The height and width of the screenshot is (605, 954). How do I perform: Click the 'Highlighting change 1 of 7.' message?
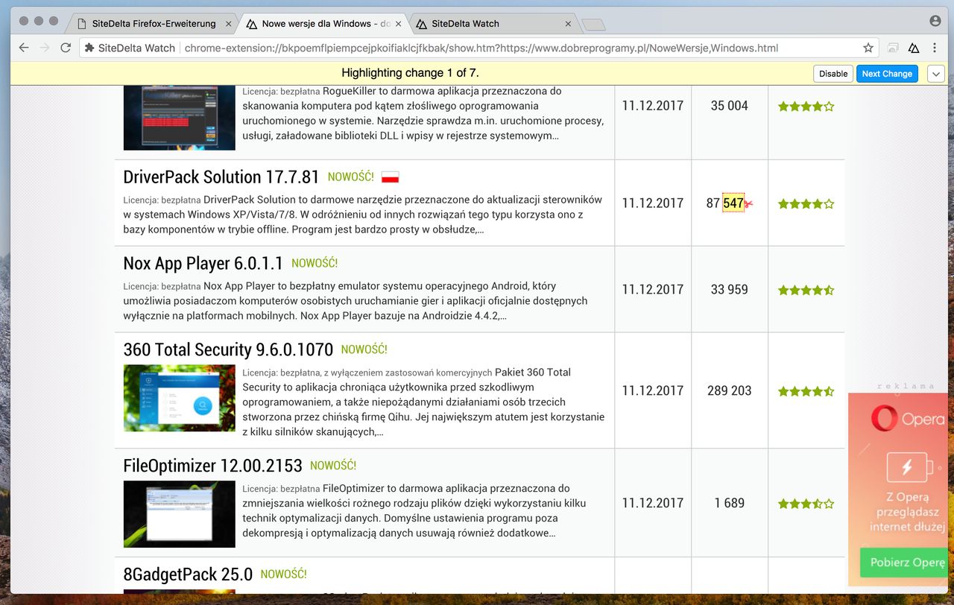pos(410,73)
